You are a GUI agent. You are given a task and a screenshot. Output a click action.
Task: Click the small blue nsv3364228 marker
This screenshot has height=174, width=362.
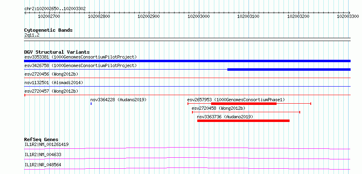91,104
